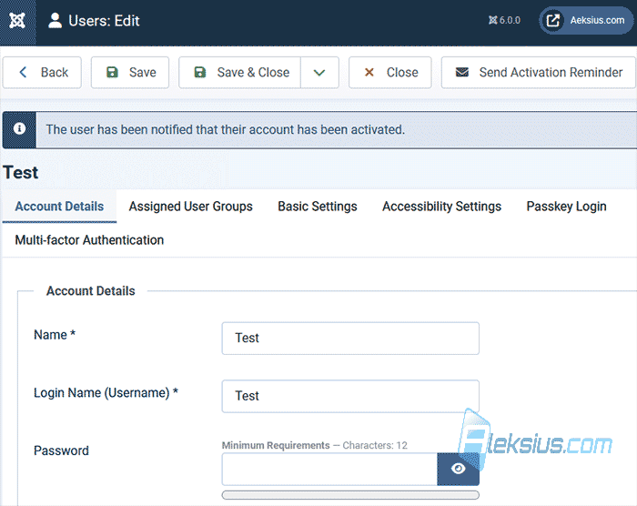This screenshot has height=506, width=637.
Task: Click the activation notification message text
Action: 226,129
